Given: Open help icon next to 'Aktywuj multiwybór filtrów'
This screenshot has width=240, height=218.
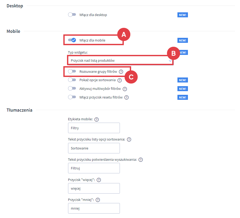Looking at the screenshot, I should [125, 89].
